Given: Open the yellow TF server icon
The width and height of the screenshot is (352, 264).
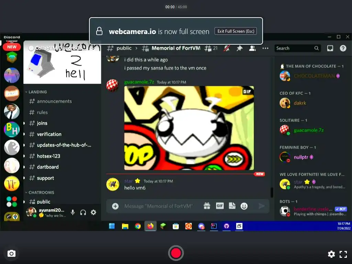Looking at the screenshot, I should click(12, 183).
